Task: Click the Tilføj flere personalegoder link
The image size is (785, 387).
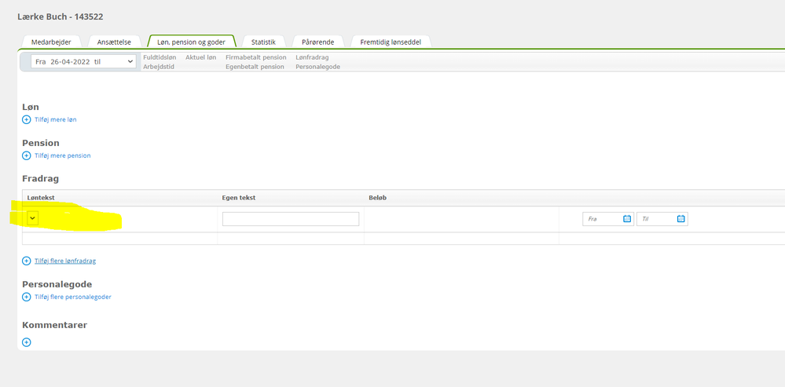Action: 72,297
